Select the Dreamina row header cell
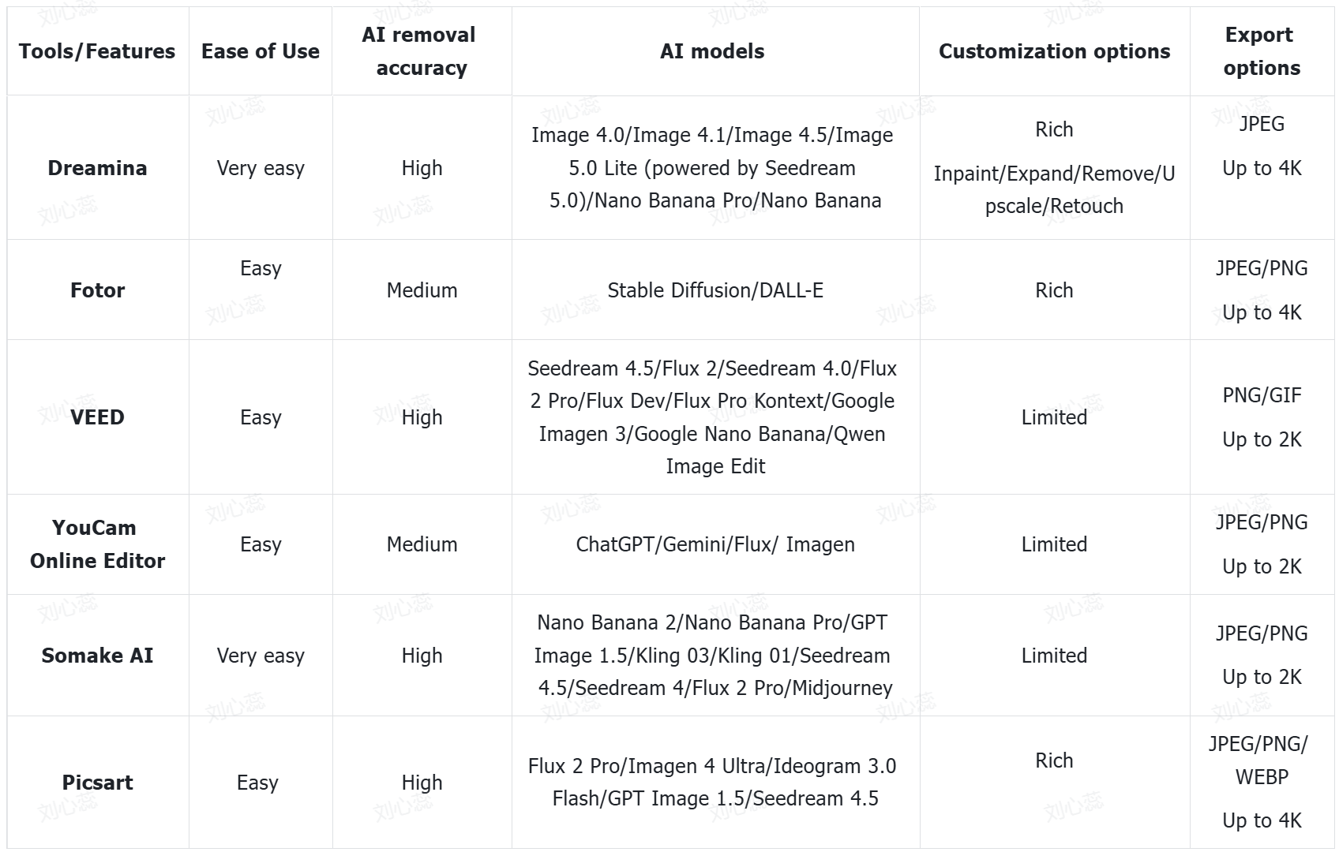The height and width of the screenshot is (852, 1339). pos(98,168)
